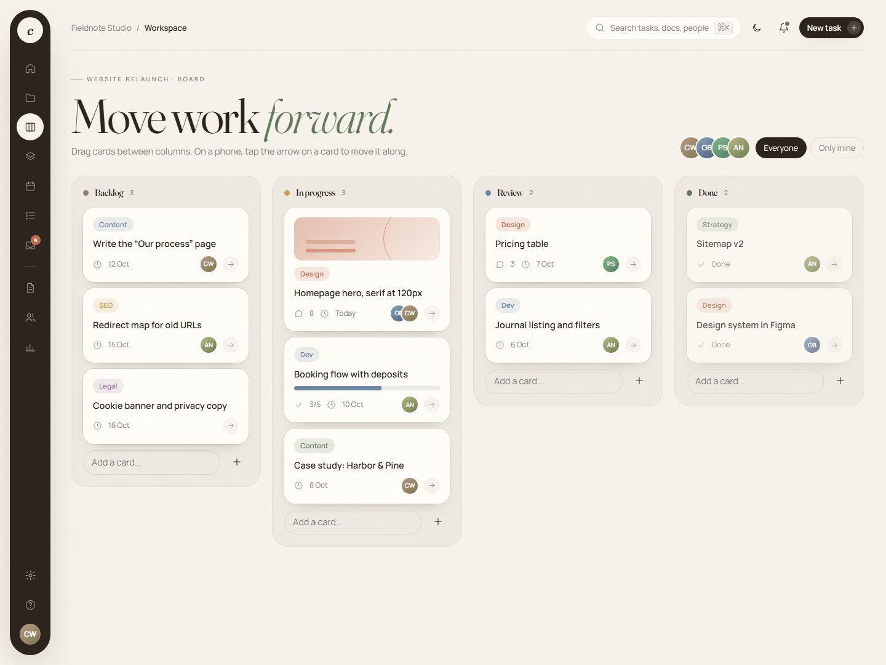Open the inbox icon with badge

point(30,244)
